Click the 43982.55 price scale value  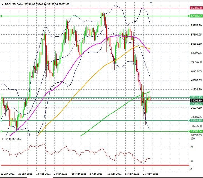(196, 80)
